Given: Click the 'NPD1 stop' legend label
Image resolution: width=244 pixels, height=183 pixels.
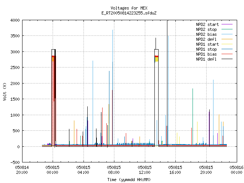Looking at the screenshot, I should point(206,49).
